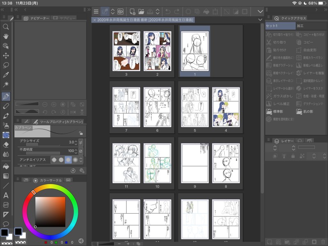Open Layer panel menu

point(269,139)
